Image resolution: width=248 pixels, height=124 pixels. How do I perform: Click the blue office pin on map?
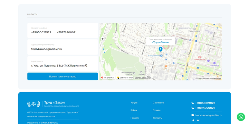tap(160, 49)
